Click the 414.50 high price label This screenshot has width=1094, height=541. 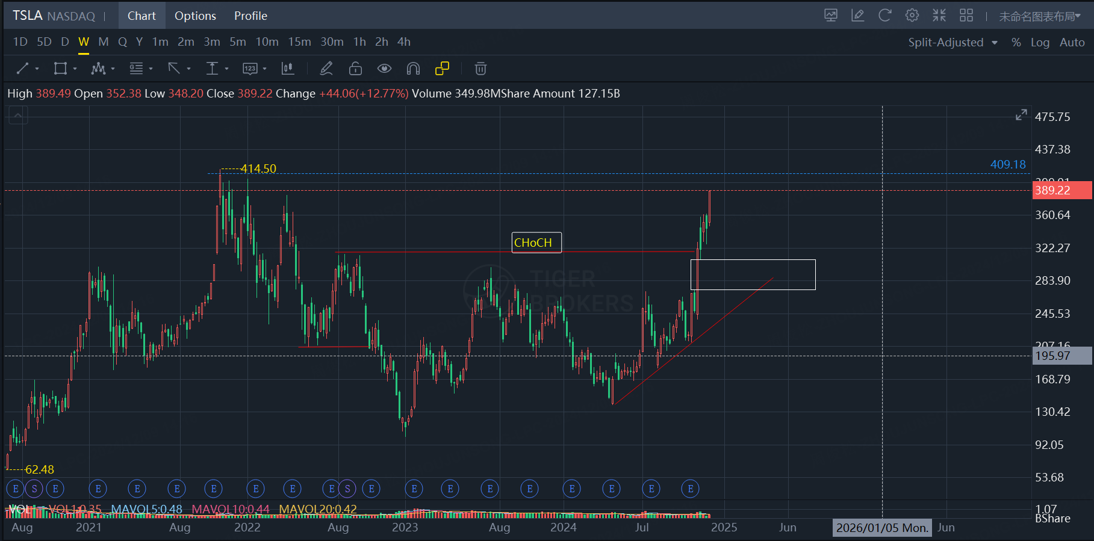click(258, 168)
